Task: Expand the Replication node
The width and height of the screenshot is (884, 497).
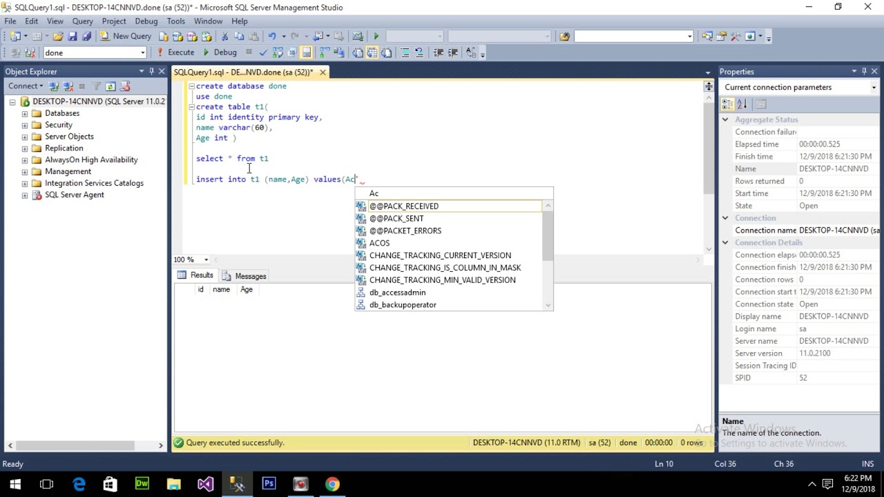Action: coord(25,148)
